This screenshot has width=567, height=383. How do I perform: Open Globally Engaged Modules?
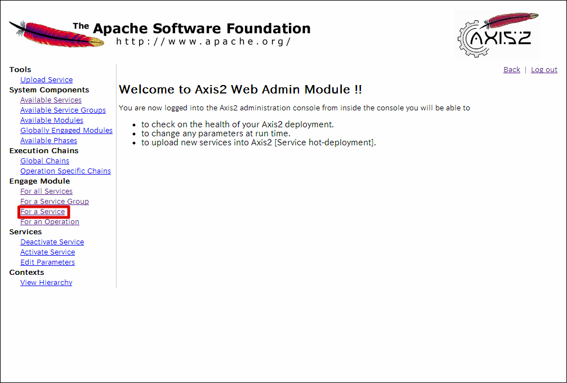[x=66, y=130]
